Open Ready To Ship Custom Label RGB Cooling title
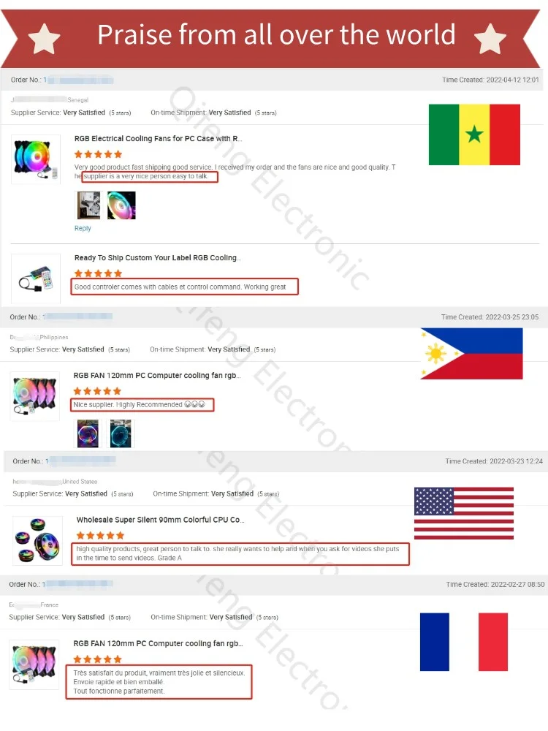This screenshot has height=731, width=548. 158,258
